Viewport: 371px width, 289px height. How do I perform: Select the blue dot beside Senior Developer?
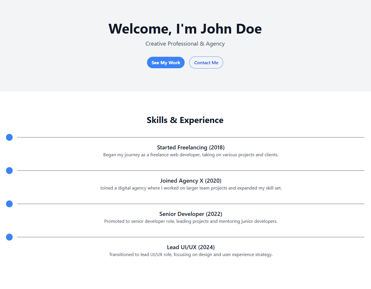pyautogui.click(x=9, y=204)
